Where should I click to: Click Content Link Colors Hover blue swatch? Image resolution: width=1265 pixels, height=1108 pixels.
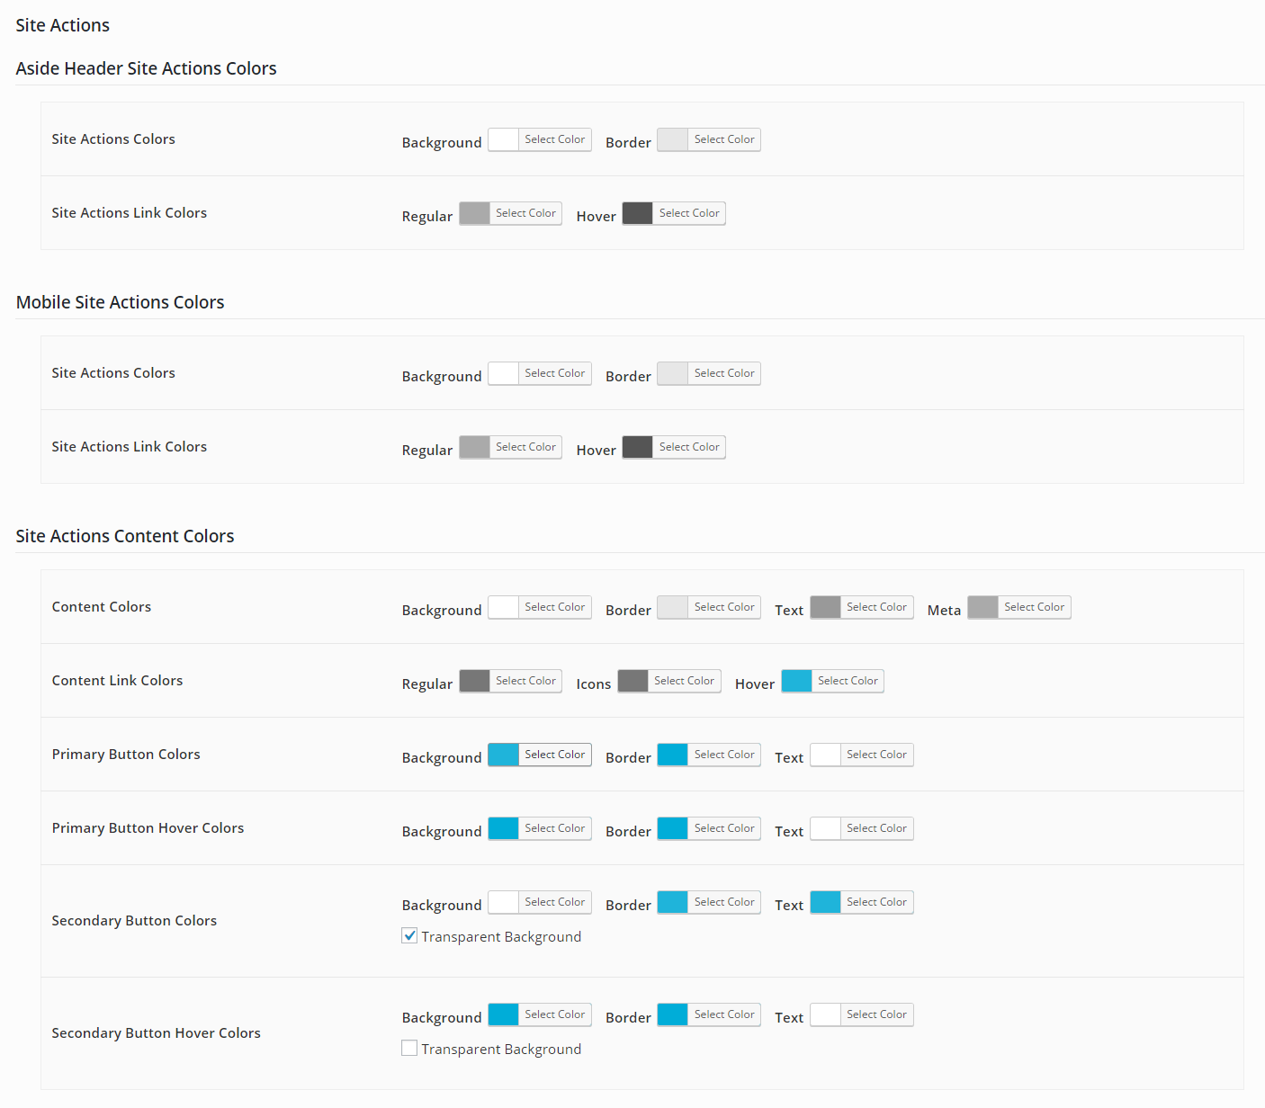pos(796,681)
